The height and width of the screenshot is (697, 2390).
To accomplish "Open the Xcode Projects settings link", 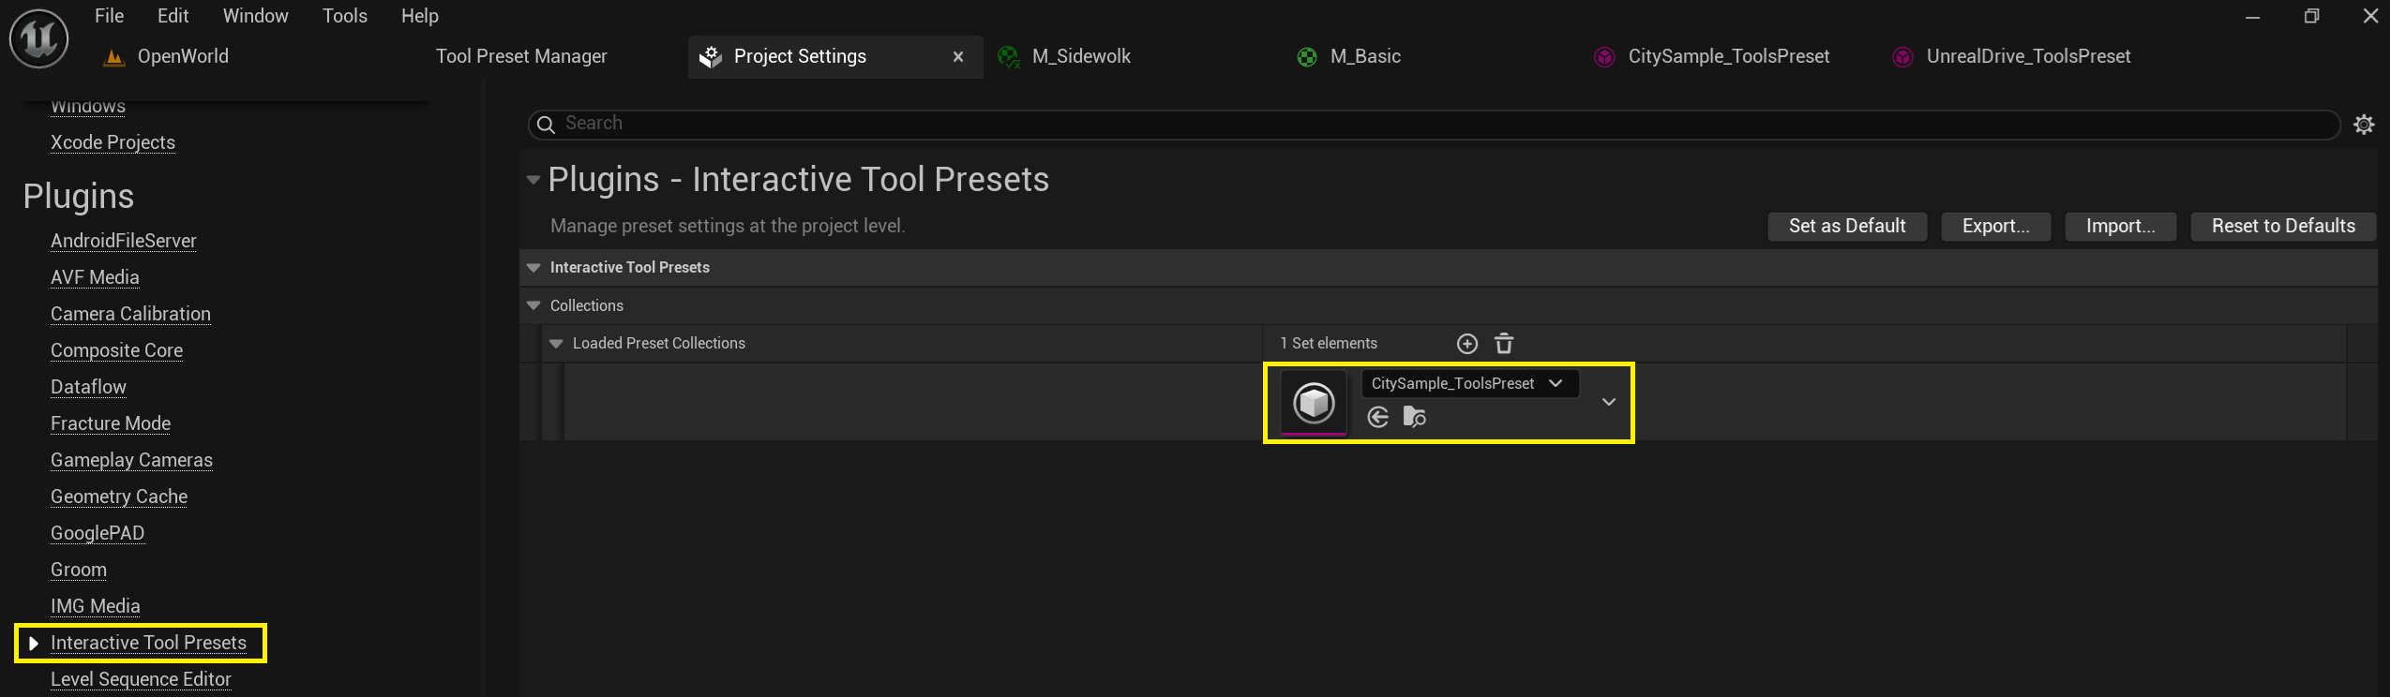I will click(113, 142).
